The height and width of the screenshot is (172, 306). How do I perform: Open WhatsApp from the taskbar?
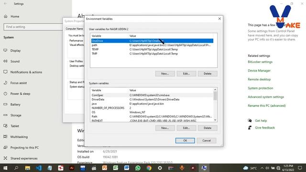point(138,168)
